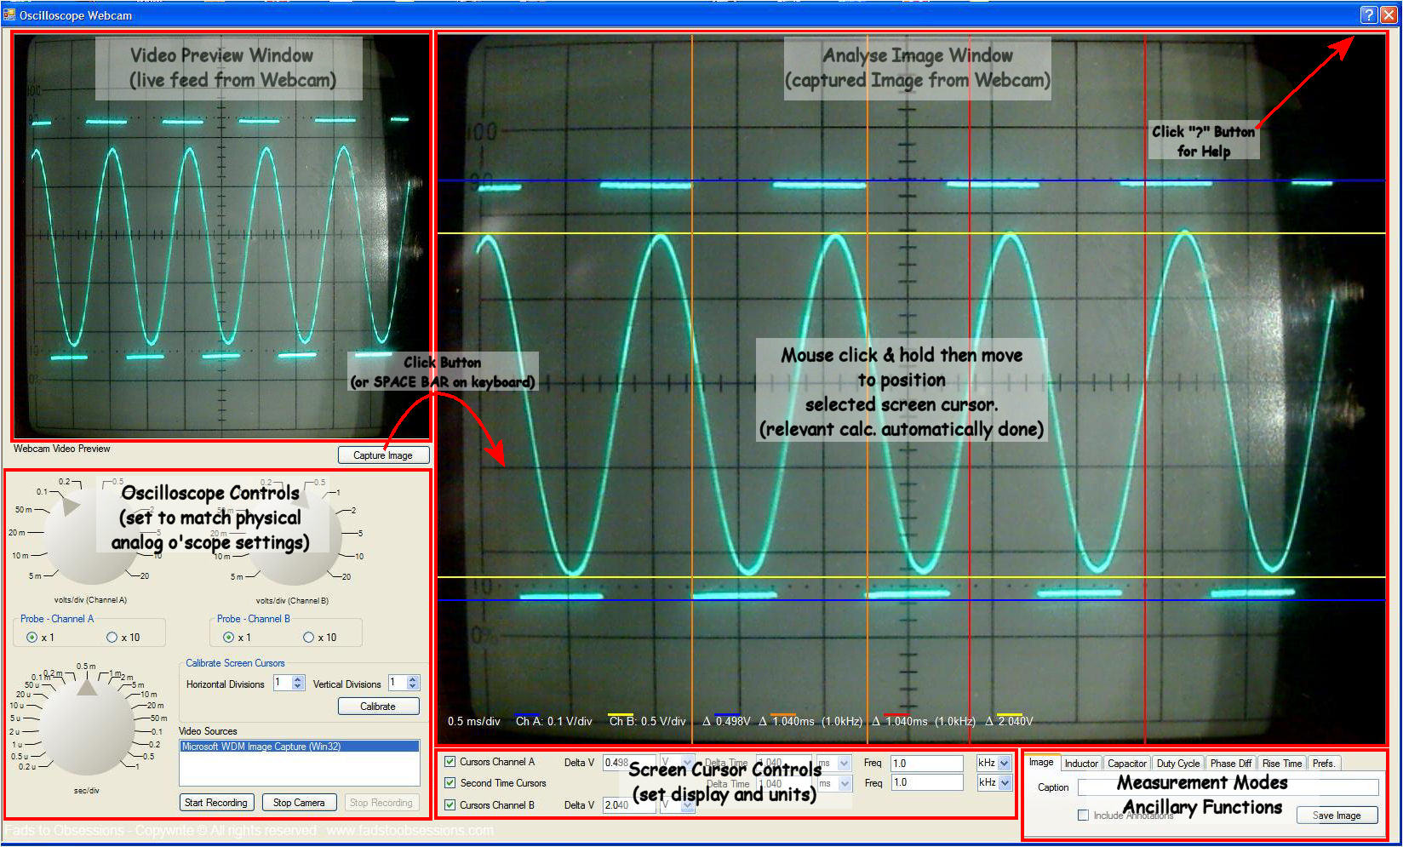Select x 10 probe for Channel A
Viewport: 1403px width, 847px height.
click(112, 638)
